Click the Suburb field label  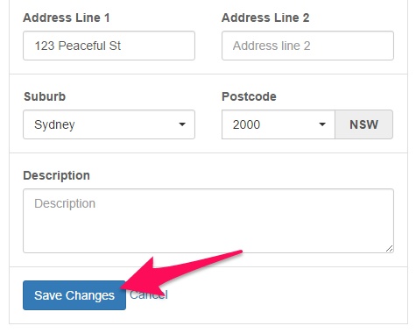tap(45, 96)
